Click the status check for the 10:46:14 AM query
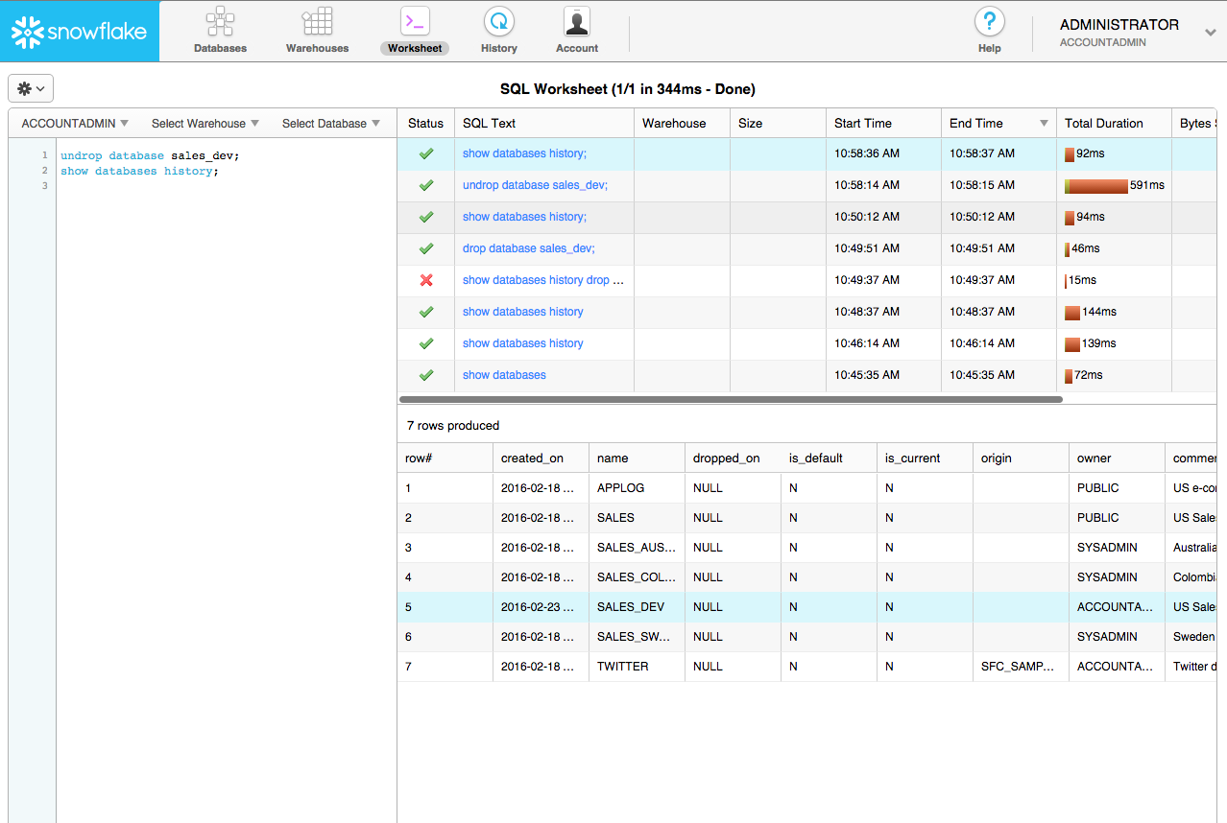The image size is (1227, 823). coord(426,343)
